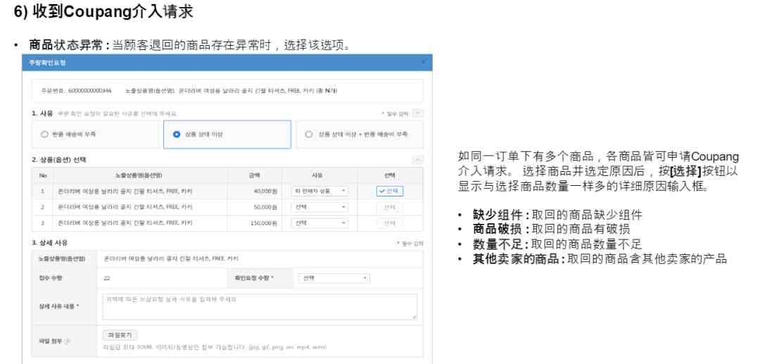The width and height of the screenshot is (760, 364).
Task: Click the help icon next to 파일 첨부
Action: [68, 341]
